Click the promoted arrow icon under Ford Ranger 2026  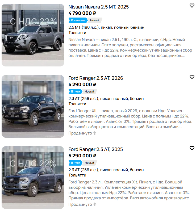(x=95, y=133)
